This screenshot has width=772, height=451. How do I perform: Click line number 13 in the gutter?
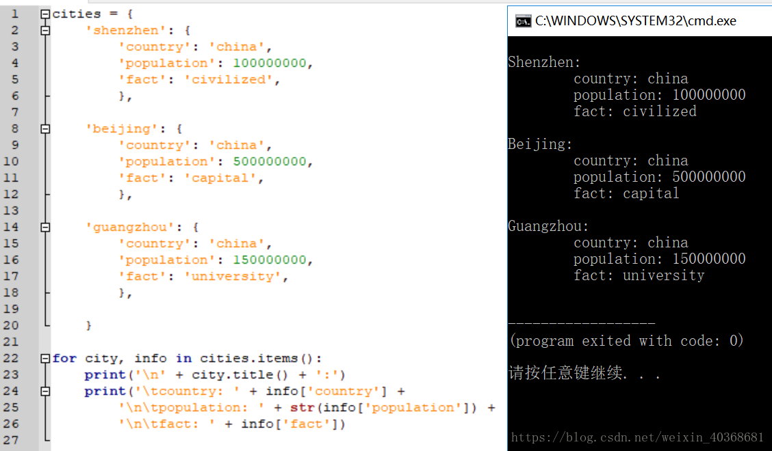[x=11, y=210]
